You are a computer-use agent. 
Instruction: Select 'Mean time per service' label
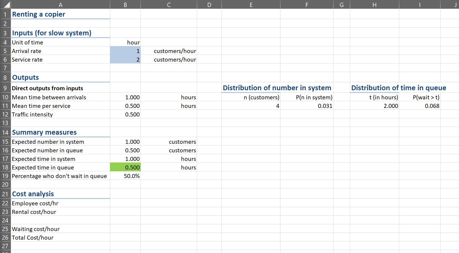tap(60, 106)
